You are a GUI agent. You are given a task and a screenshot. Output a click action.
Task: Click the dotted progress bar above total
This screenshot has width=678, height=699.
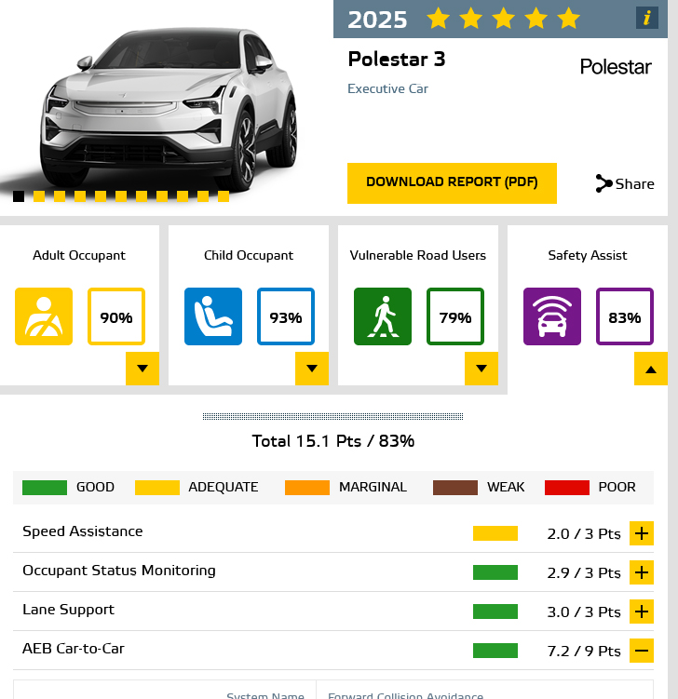point(332,416)
